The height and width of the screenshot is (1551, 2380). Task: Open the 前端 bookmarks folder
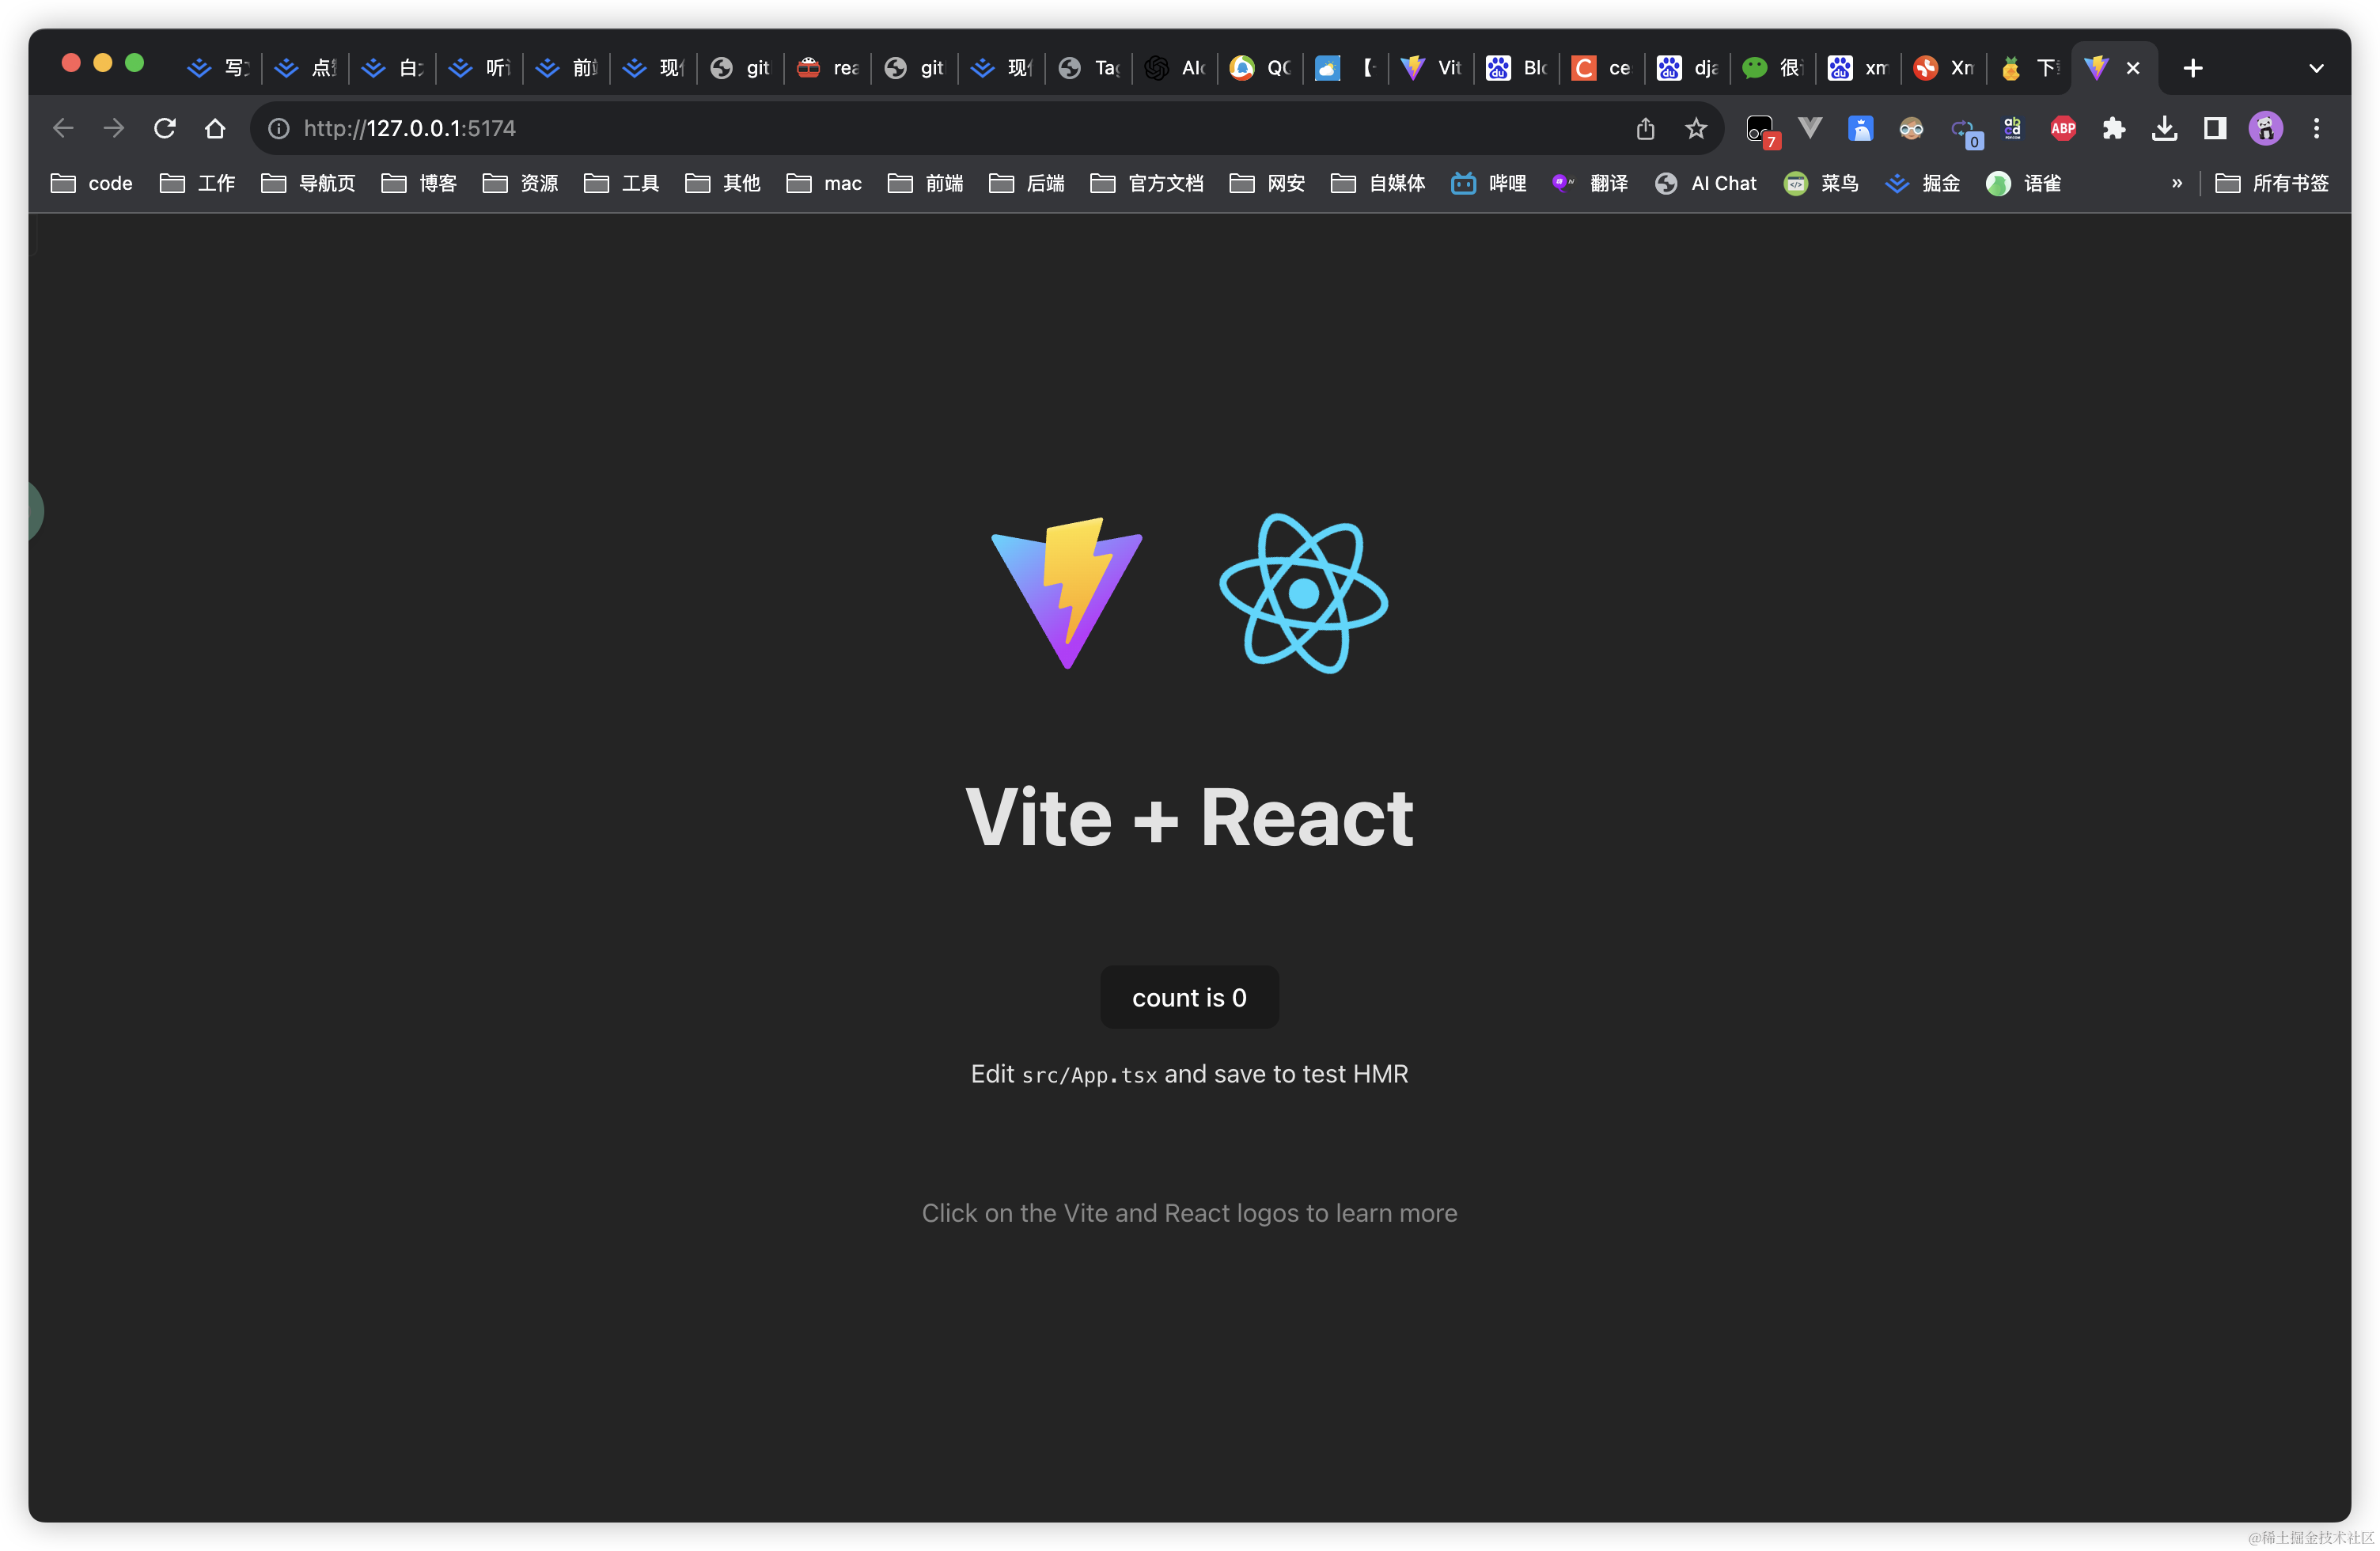(926, 183)
